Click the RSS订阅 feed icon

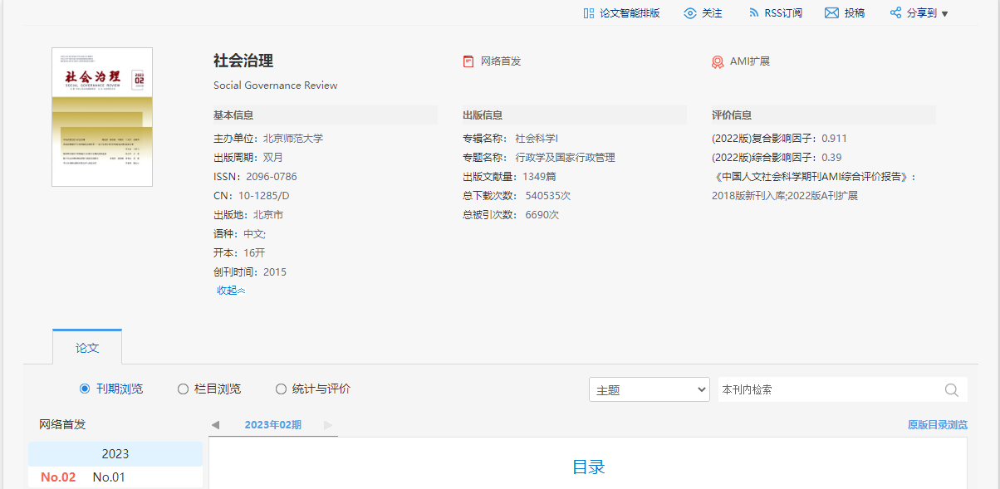point(754,13)
